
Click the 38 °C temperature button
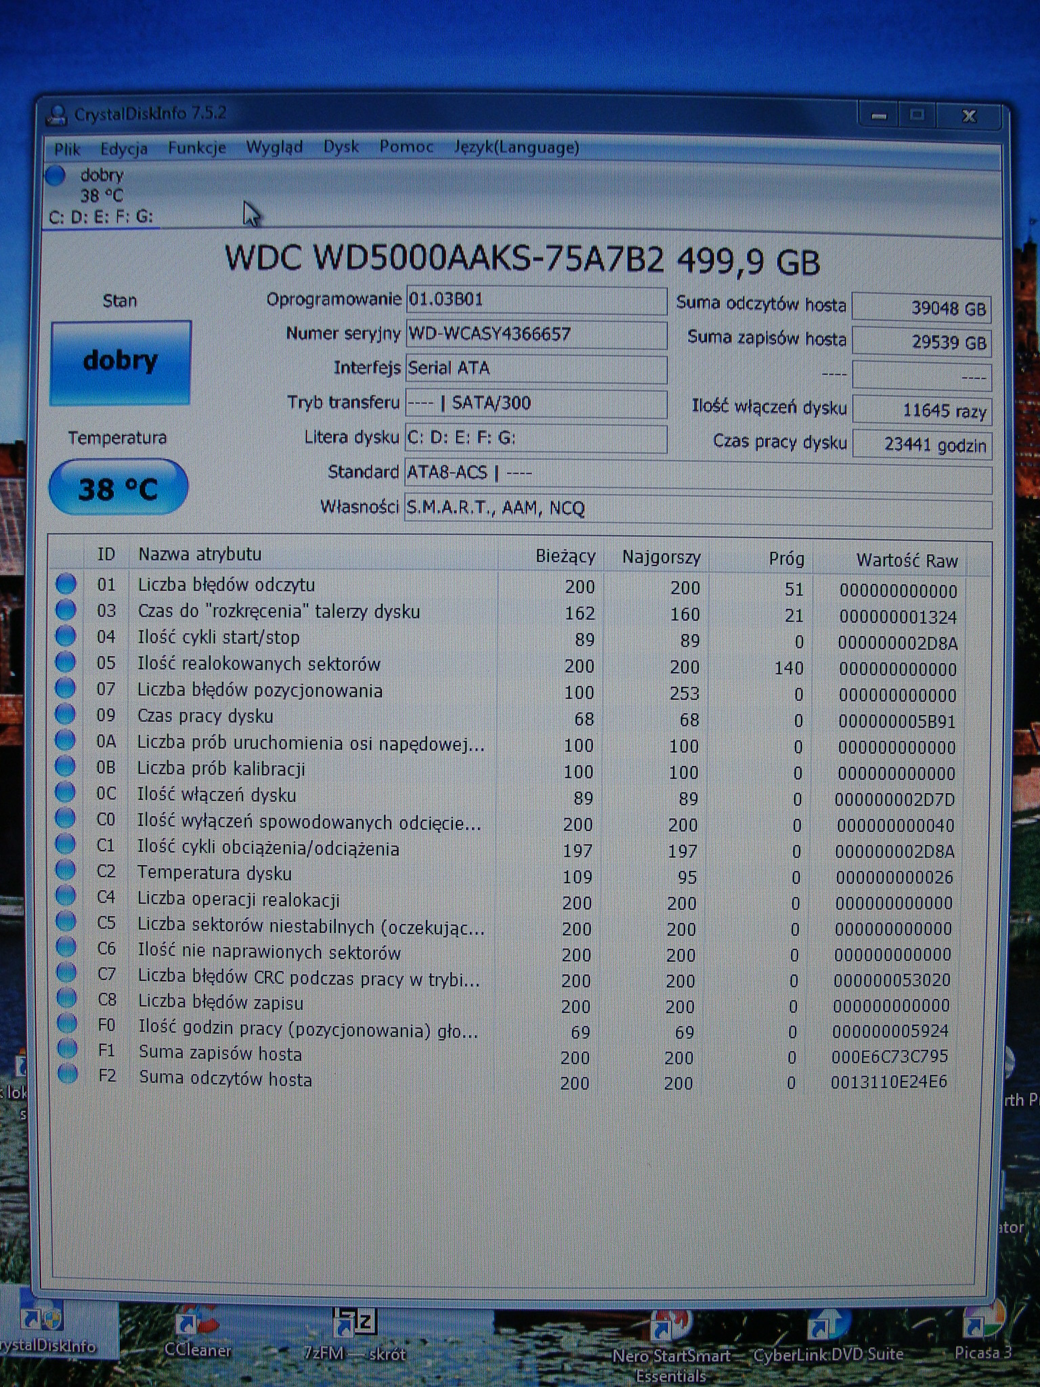click(118, 488)
